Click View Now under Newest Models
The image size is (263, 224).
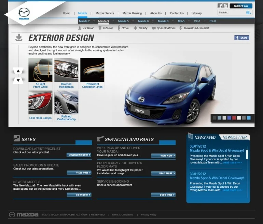(x=79, y=195)
